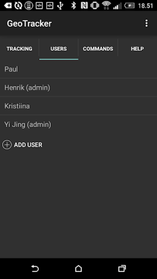The image size is (157, 279).
Task: Tap the Wi-Fi status bar icon
Action: tap(106, 6)
